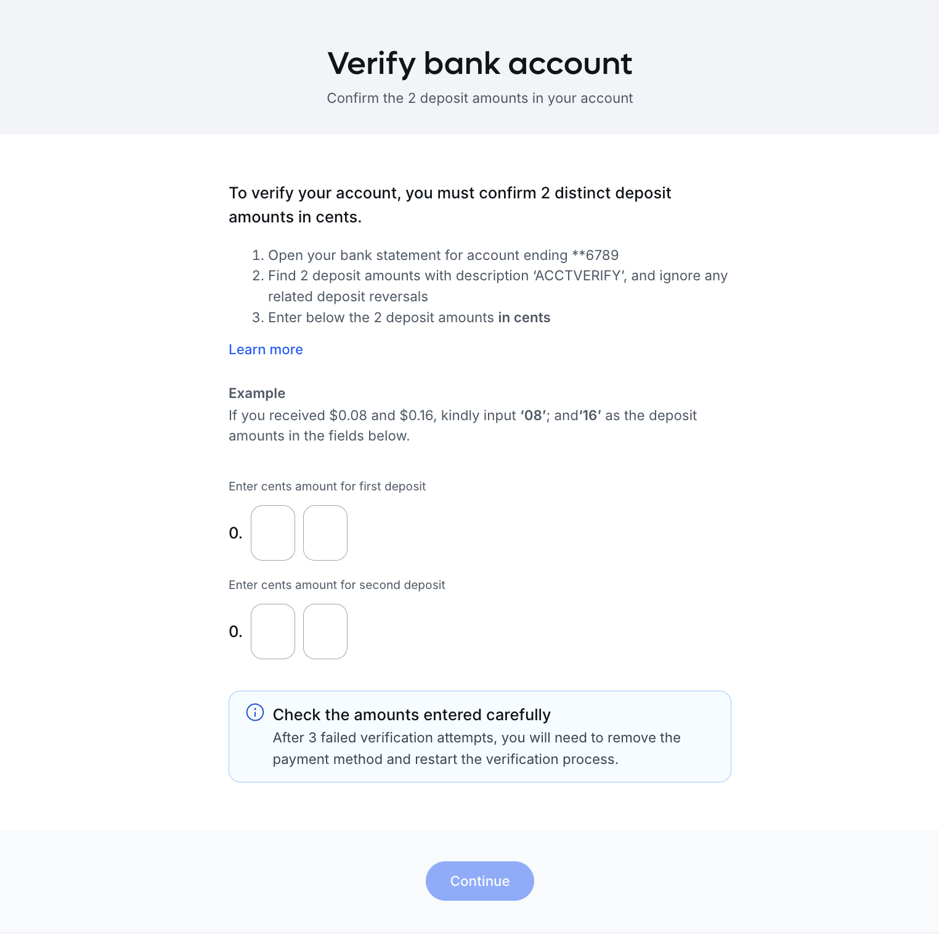This screenshot has width=939, height=934.
Task: Click 'Check the amounts entered carefully' title
Action: click(412, 715)
